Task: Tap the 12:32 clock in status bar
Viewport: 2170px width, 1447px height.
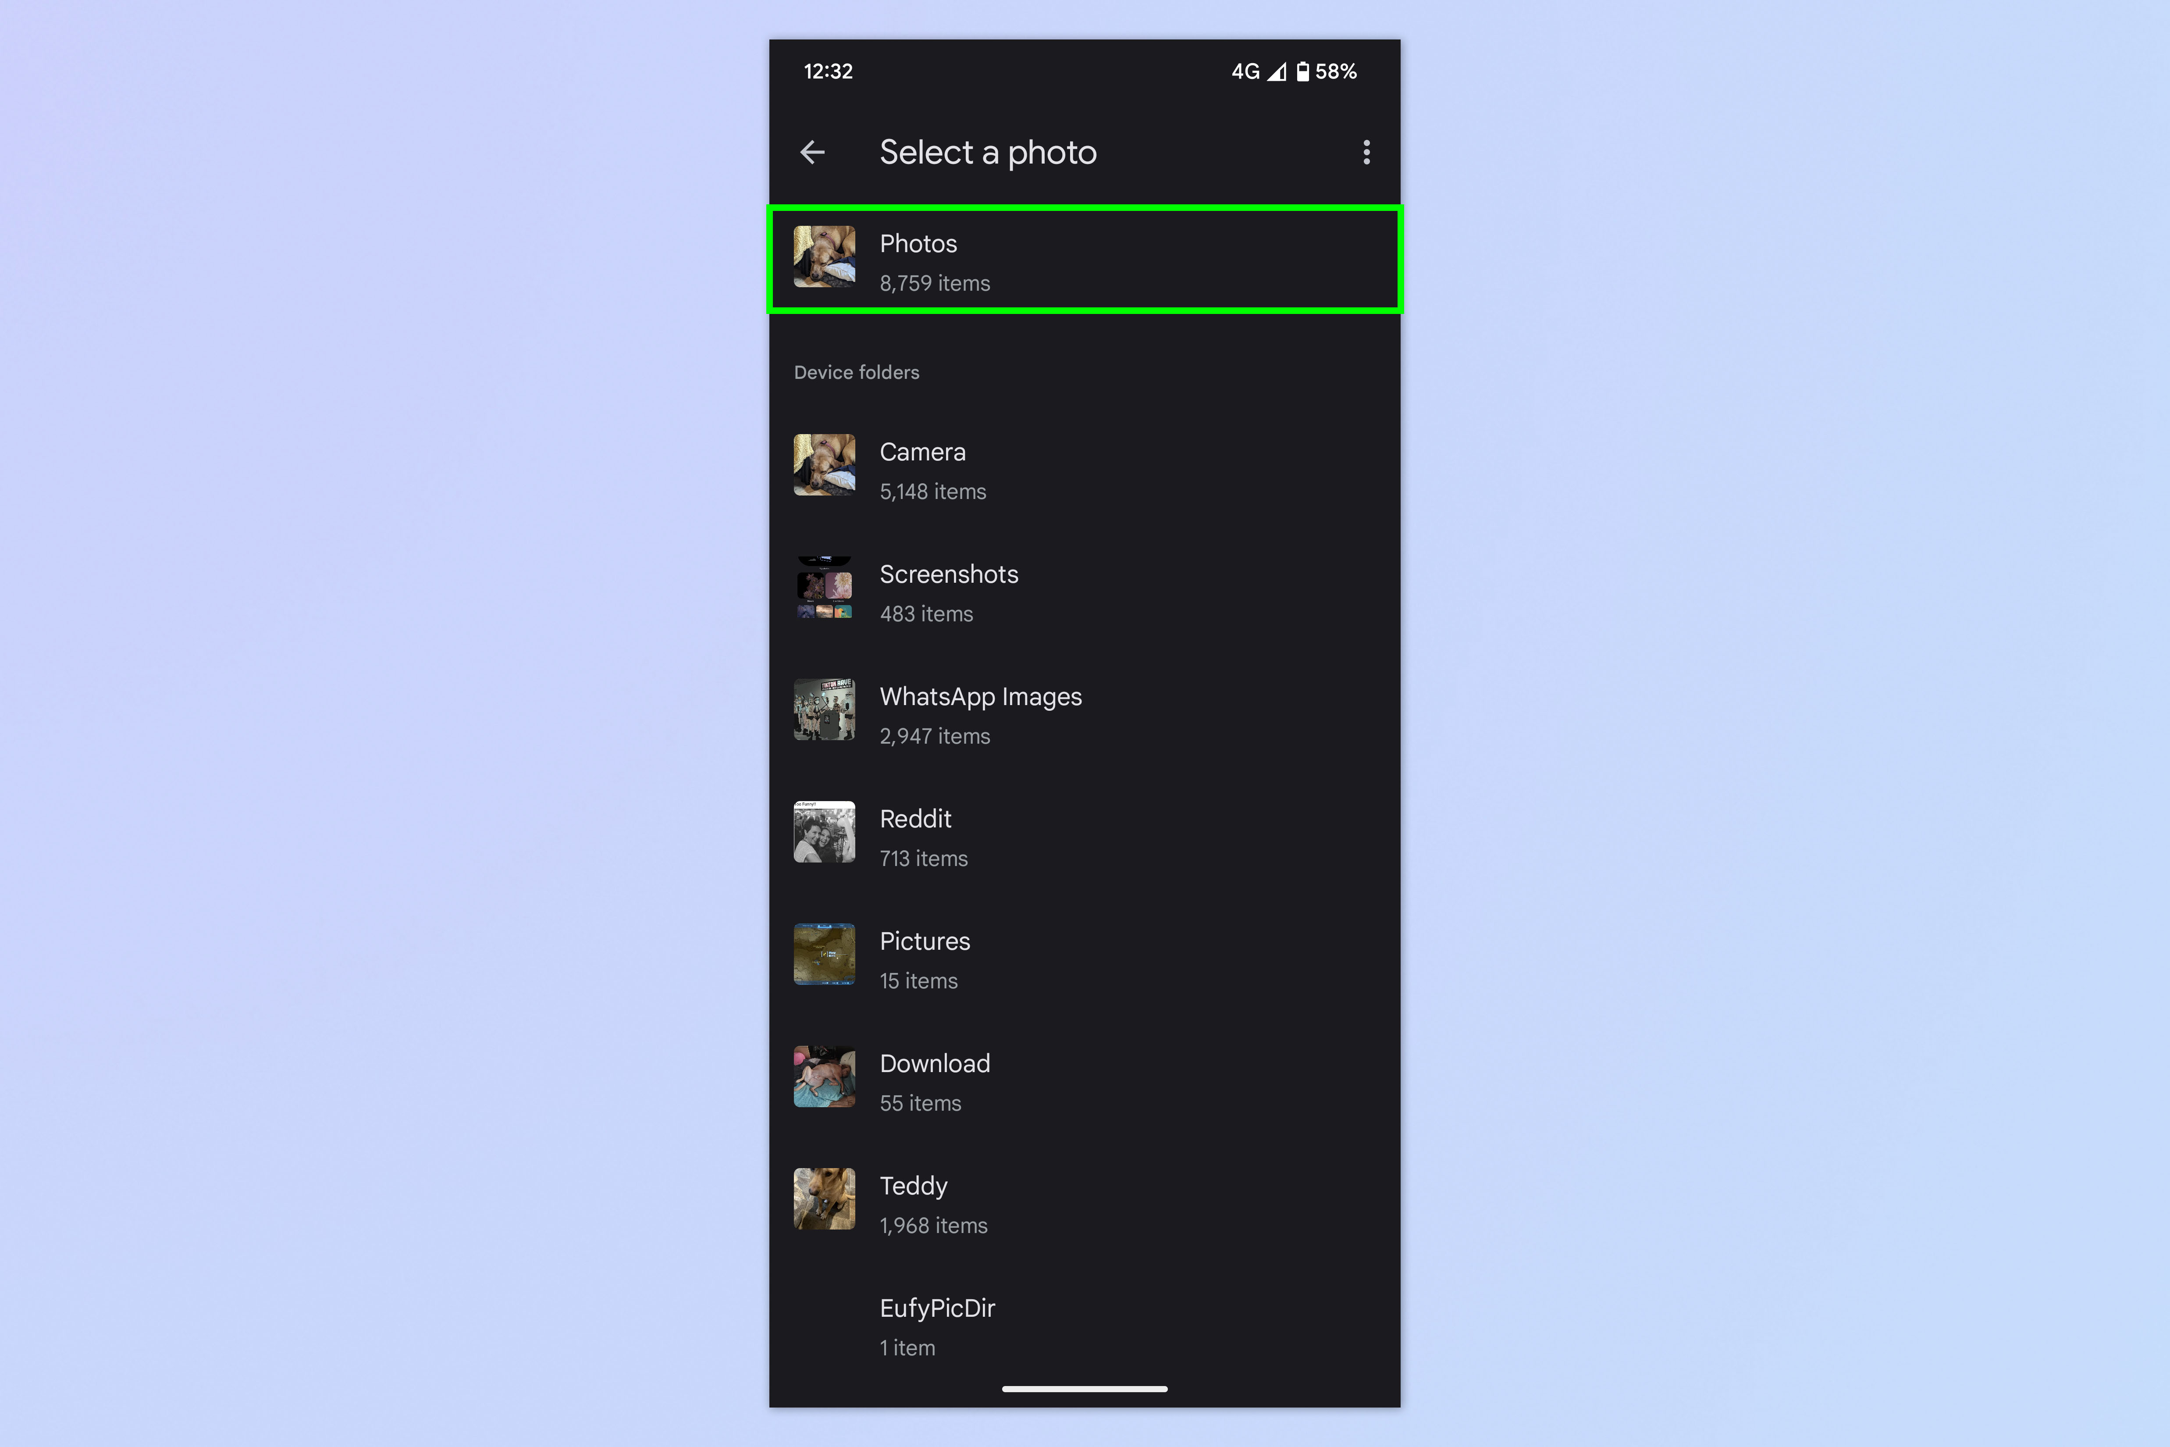Action: coord(828,72)
